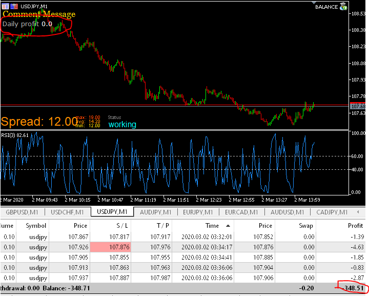Click the Price header next to Symbol
The height and width of the screenshot is (296, 369).
69,226
